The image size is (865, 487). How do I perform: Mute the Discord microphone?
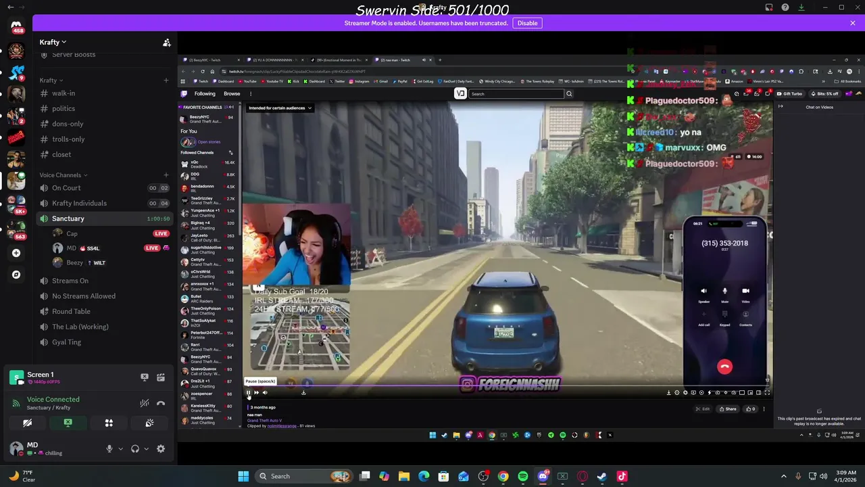[109, 448]
